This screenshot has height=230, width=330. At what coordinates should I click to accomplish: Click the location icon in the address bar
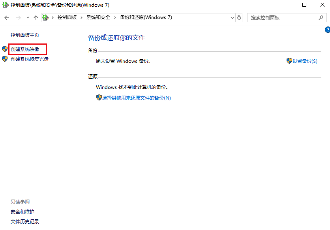[x=45, y=18]
